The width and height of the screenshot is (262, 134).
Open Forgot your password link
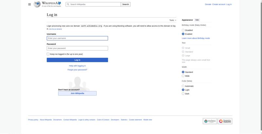(x=77, y=70)
